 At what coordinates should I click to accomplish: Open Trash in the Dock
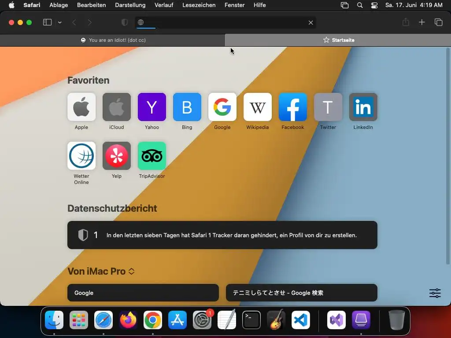coord(397,320)
